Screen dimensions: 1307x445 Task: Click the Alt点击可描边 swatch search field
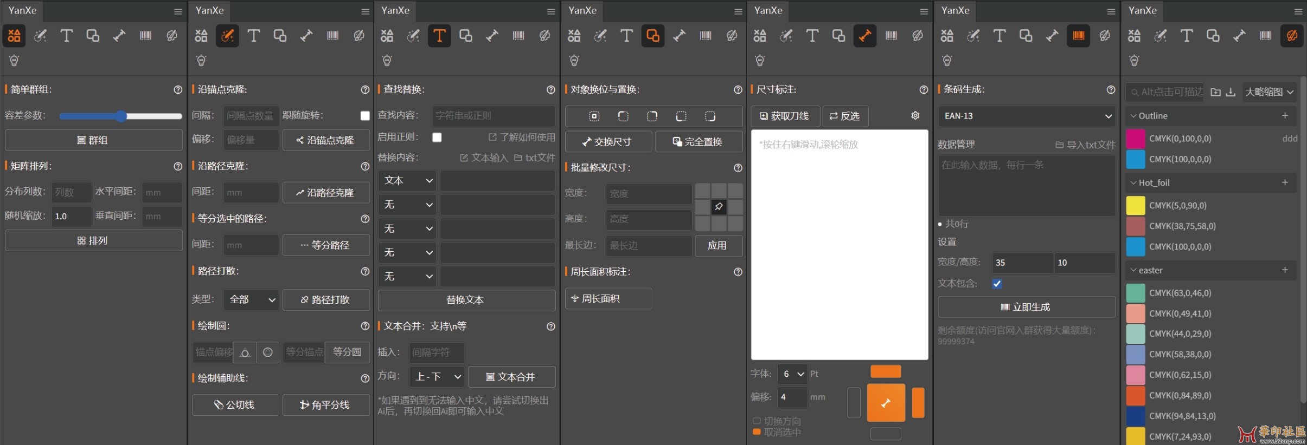coord(1165,92)
